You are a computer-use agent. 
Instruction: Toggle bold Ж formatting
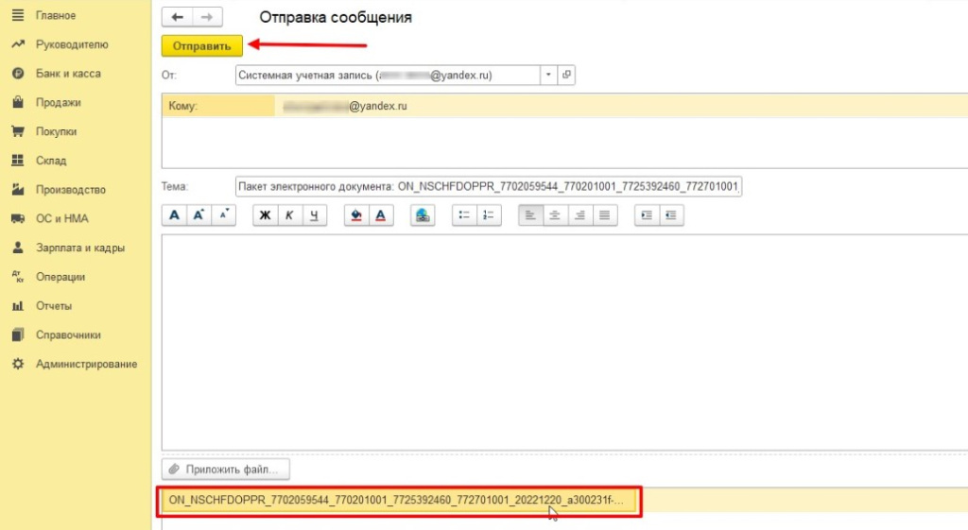[x=265, y=215]
